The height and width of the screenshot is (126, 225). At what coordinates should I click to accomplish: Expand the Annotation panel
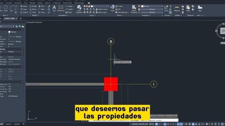[x=63, y=15]
